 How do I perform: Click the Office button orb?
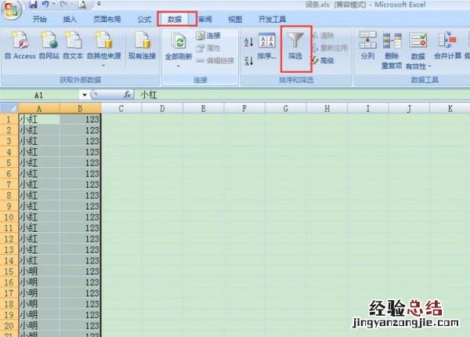click(12, 9)
